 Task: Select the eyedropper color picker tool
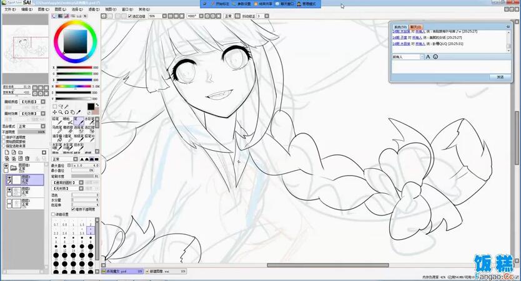point(79,112)
